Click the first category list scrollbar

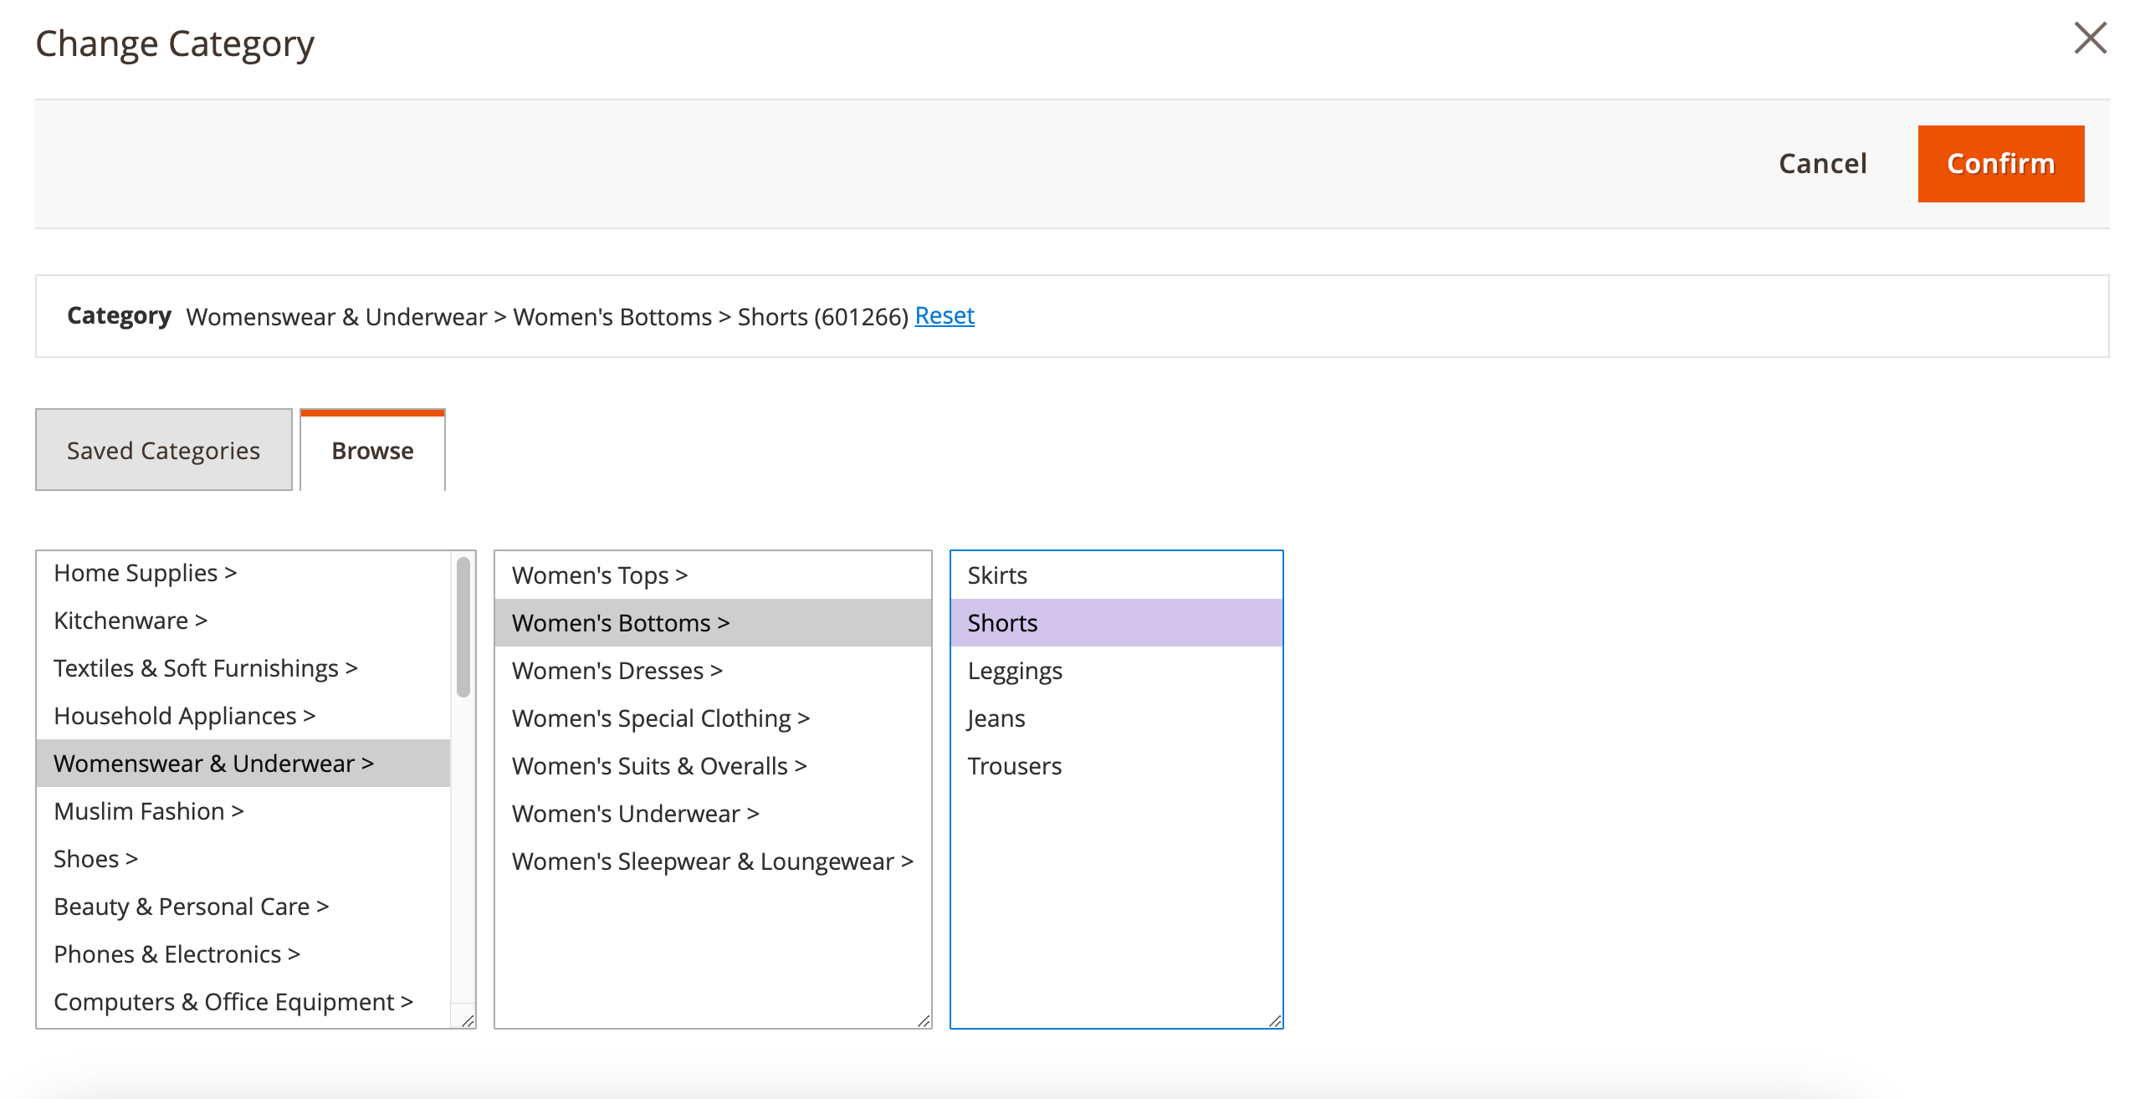463,627
